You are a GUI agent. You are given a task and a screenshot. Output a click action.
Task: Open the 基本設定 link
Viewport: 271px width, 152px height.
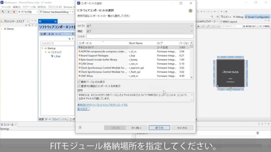pyautogui.click(x=83, y=109)
